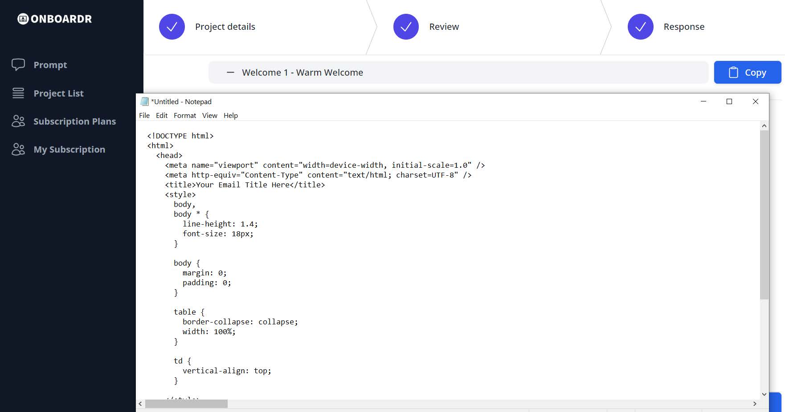
Task: Click Notepad vertical scrollbar down arrow
Action: click(x=765, y=394)
